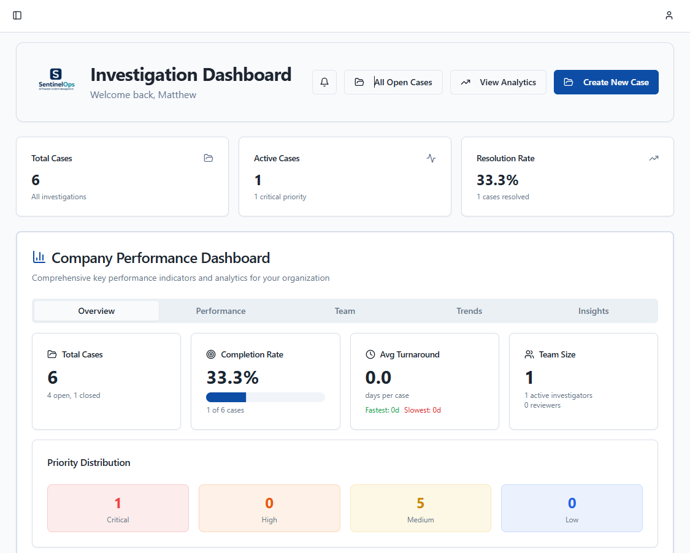
Task: Toggle the sidebar panel icon
Action: click(17, 15)
